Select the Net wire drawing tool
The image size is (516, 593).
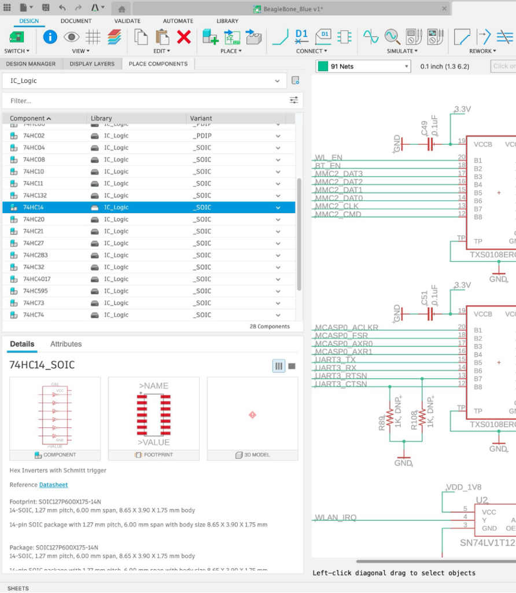[281, 37]
